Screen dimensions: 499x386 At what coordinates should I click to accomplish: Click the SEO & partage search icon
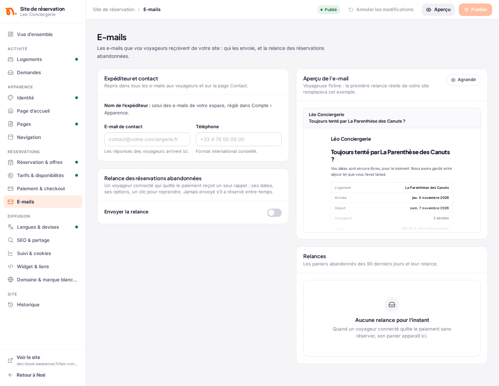10,240
